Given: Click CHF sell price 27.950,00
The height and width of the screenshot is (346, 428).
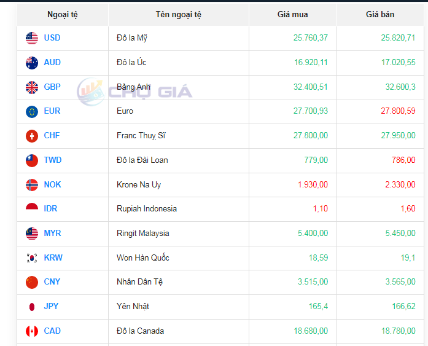Looking at the screenshot, I should [x=399, y=135].
